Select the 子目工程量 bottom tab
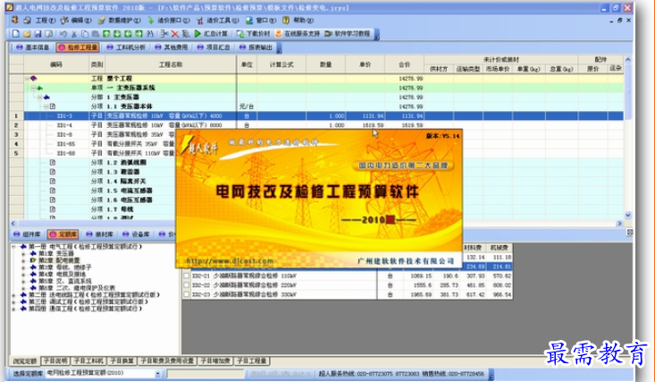655x382 pixels. coord(251,361)
